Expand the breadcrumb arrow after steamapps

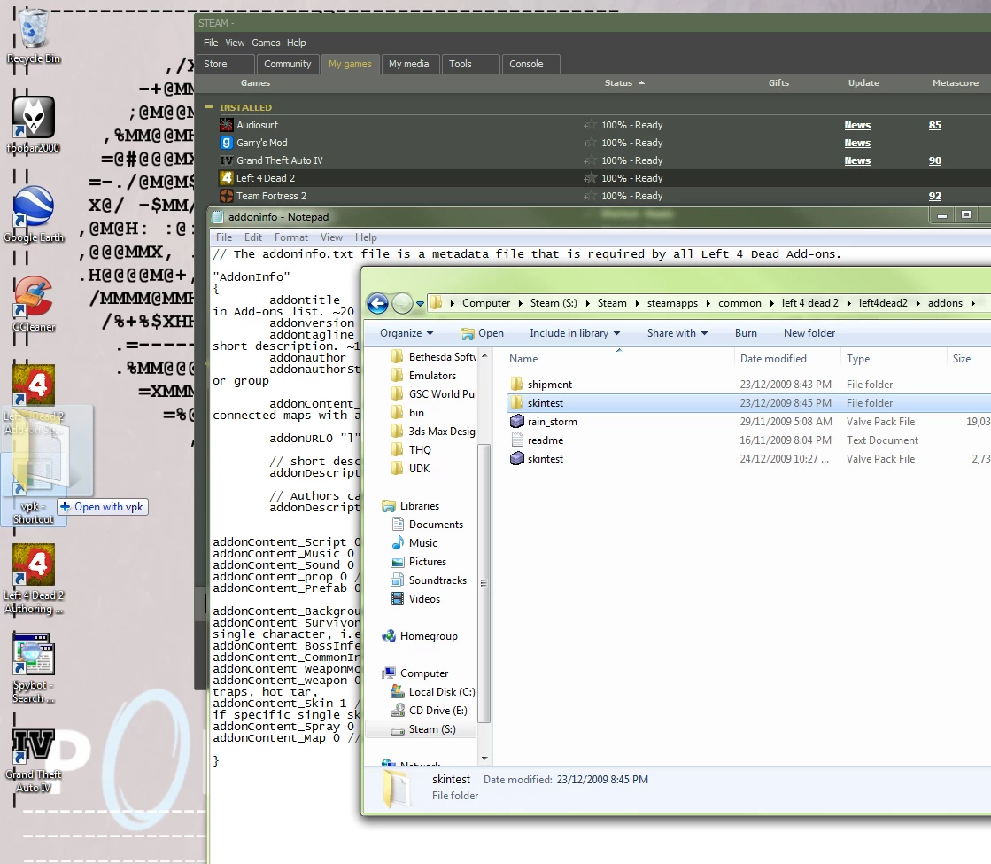(708, 304)
